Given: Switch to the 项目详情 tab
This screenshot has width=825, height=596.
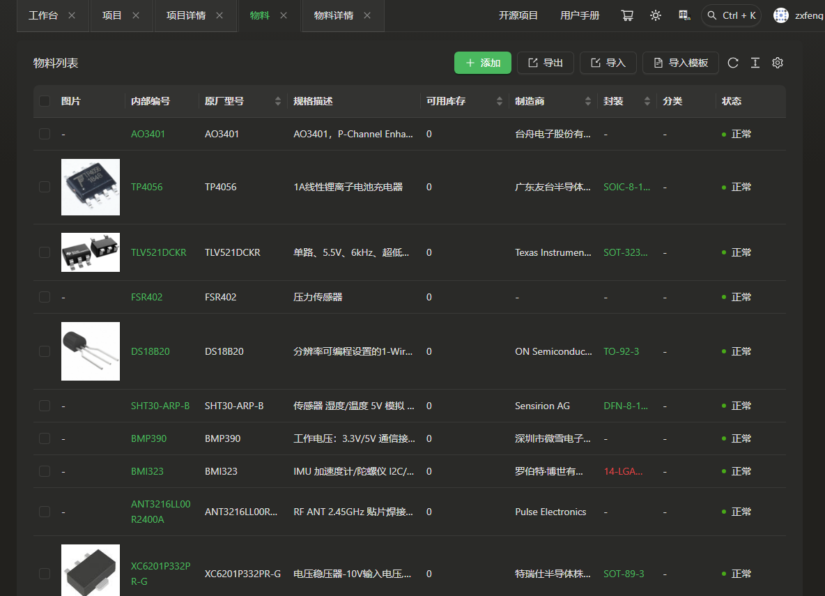Looking at the screenshot, I should (186, 15).
